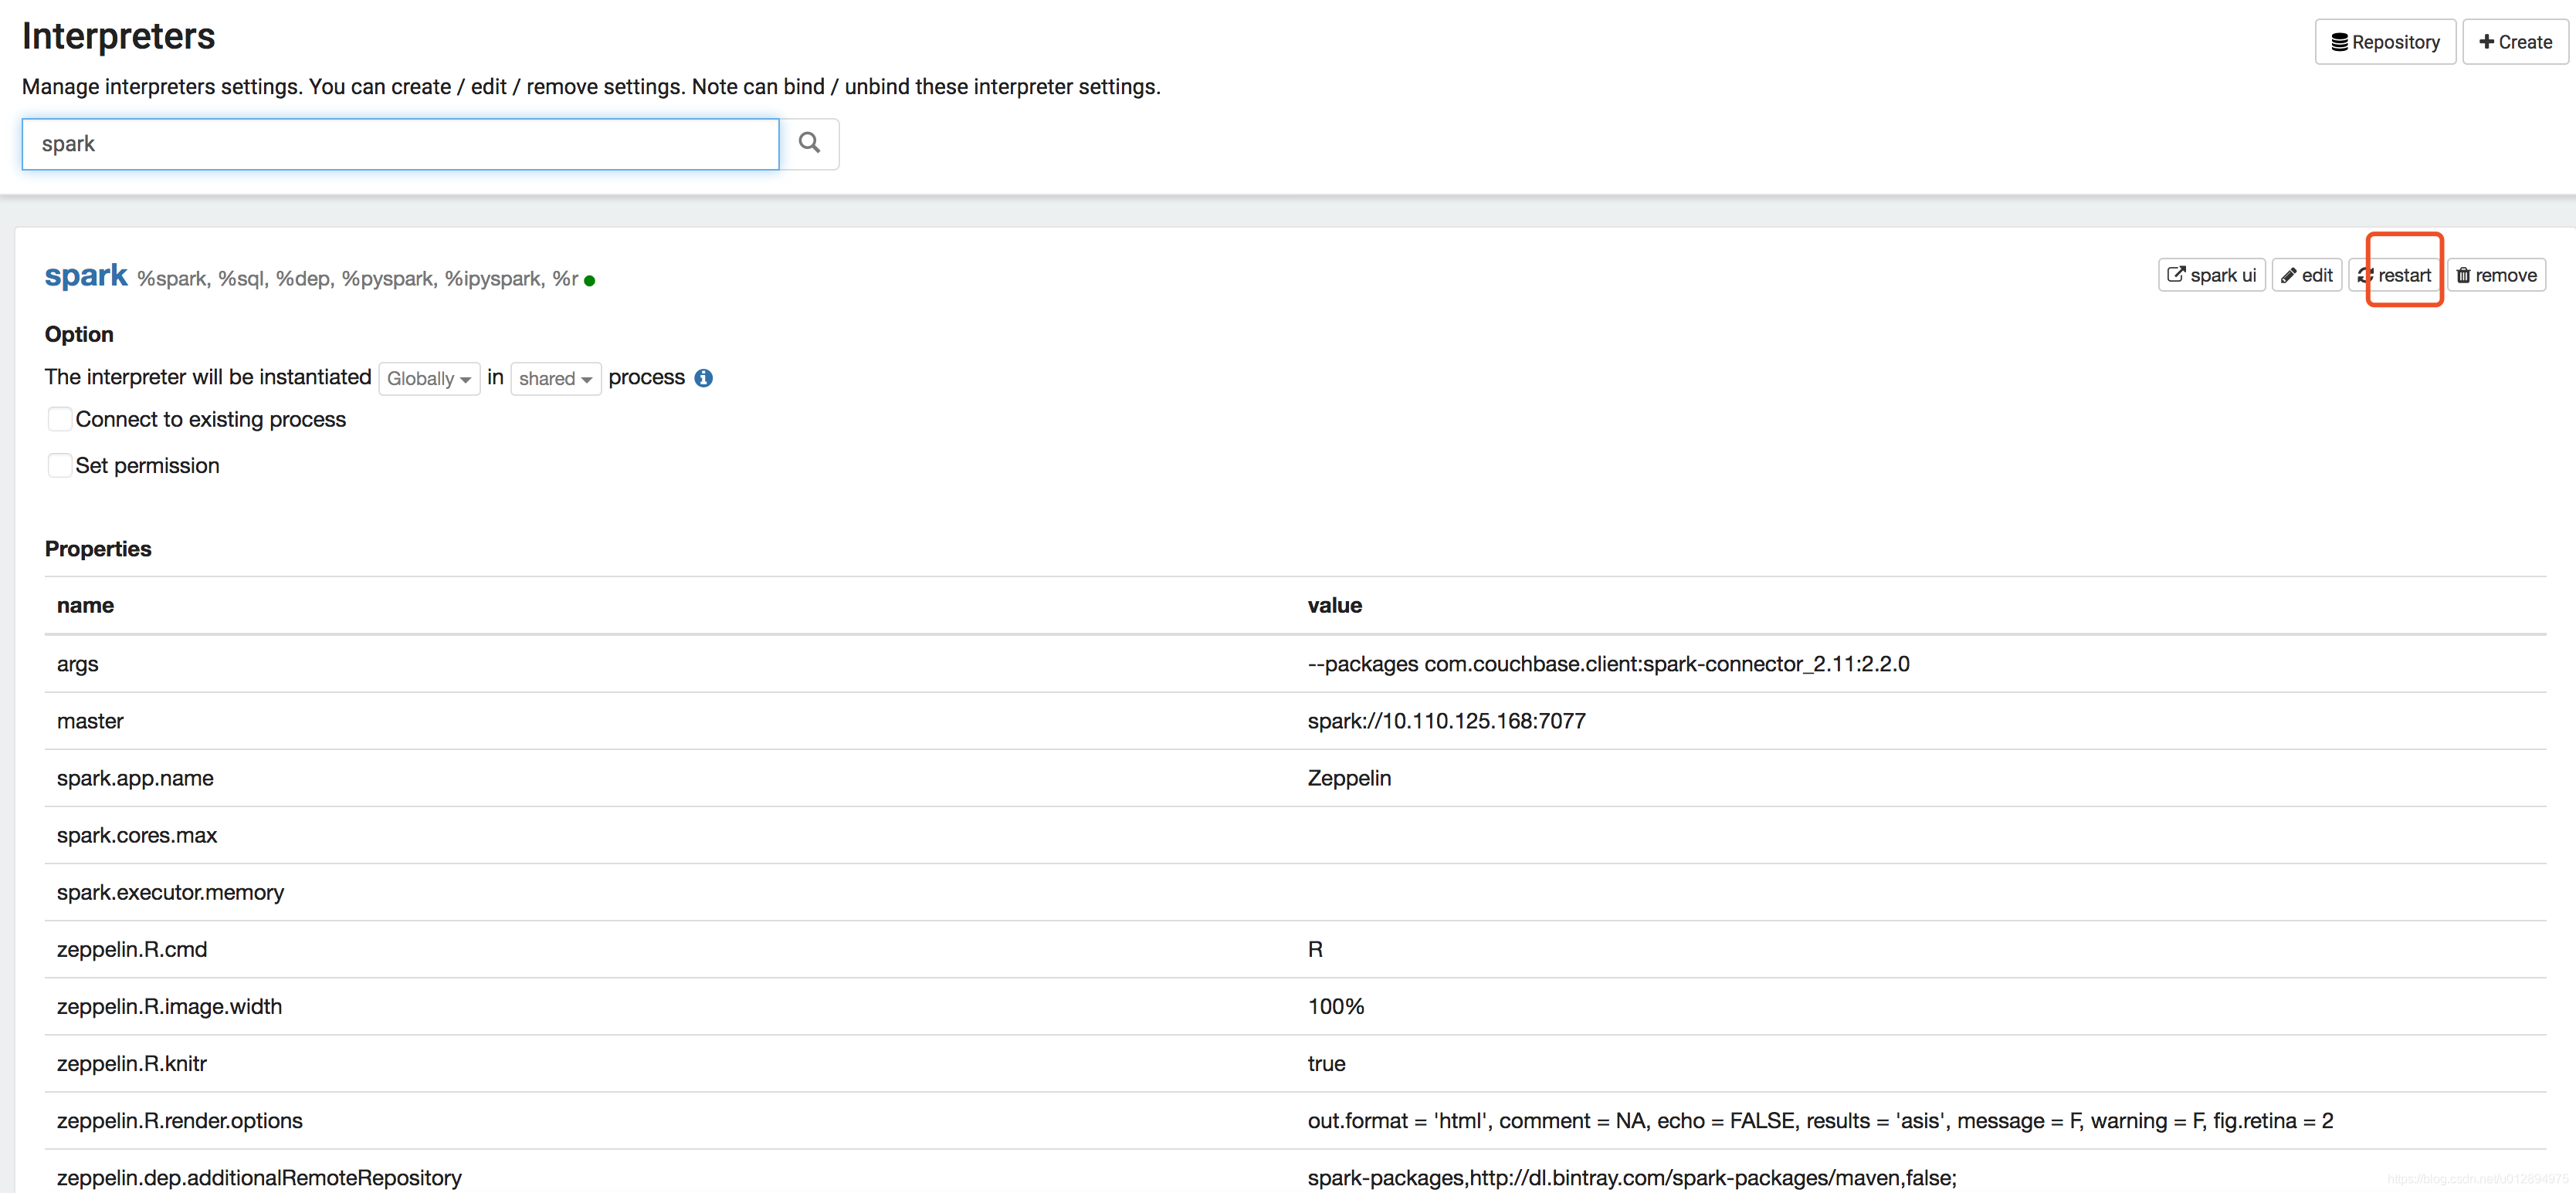Click the name column header
The width and height of the screenshot is (2576, 1193).
(85, 606)
